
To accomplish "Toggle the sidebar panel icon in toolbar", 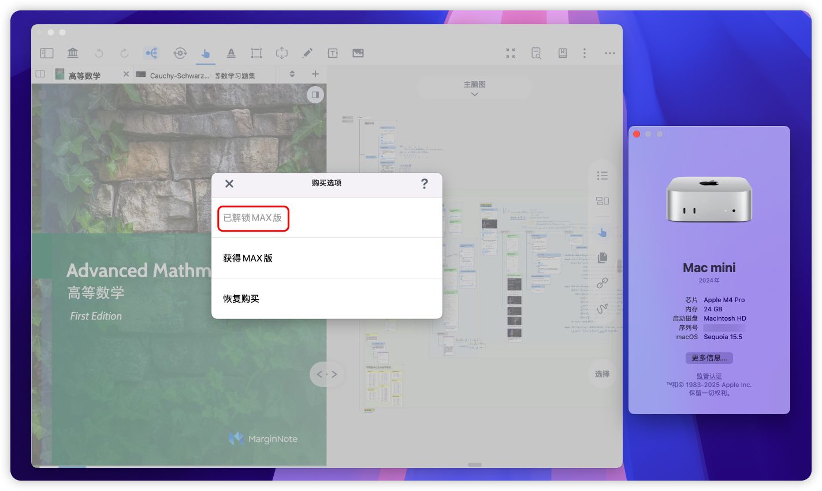I will click(x=47, y=53).
